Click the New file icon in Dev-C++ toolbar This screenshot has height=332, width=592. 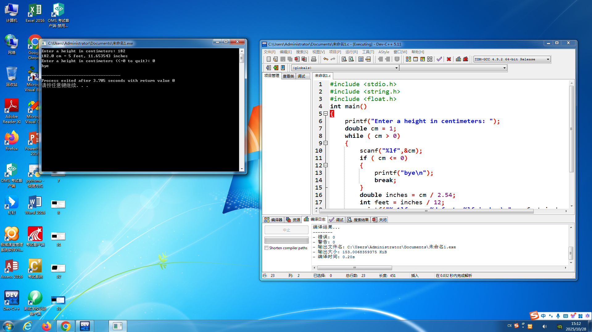[268, 59]
